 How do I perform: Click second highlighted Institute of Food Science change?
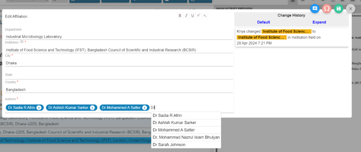click(261, 37)
